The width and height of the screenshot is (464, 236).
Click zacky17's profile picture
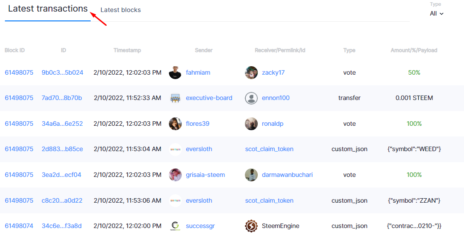(x=251, y=72)
